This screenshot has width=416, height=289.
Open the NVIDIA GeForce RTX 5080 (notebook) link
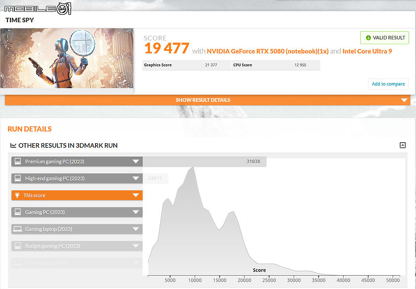pos(268,51)
